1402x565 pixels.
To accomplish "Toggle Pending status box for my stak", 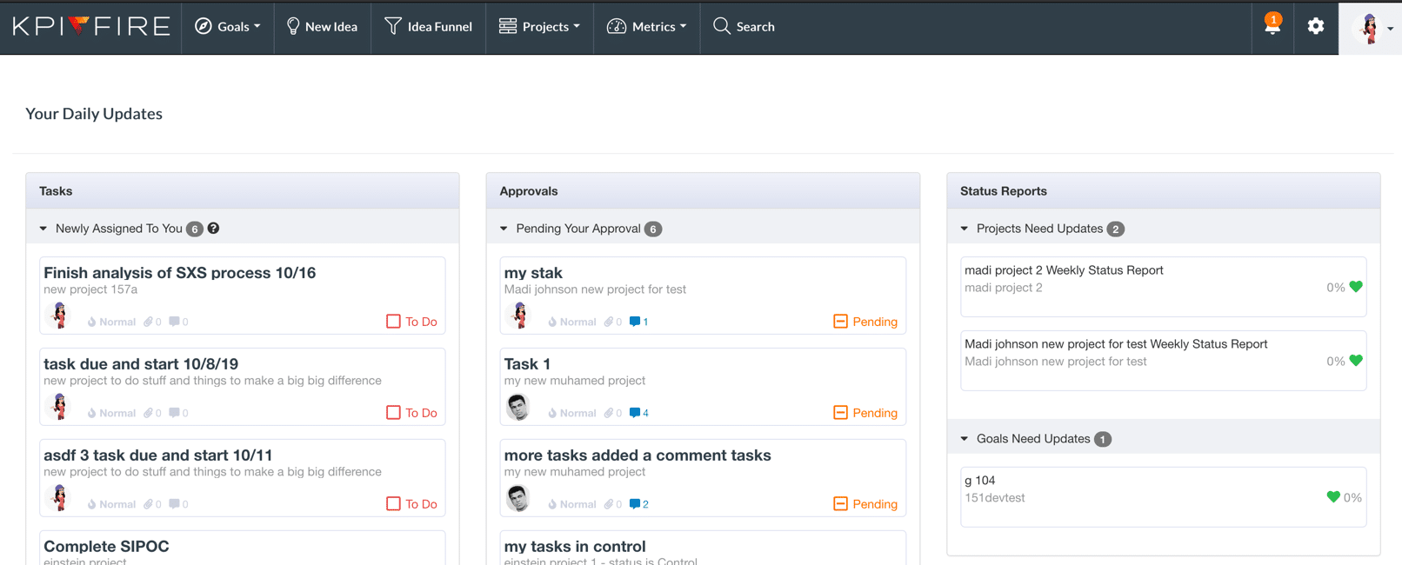I will pos(840,322).
